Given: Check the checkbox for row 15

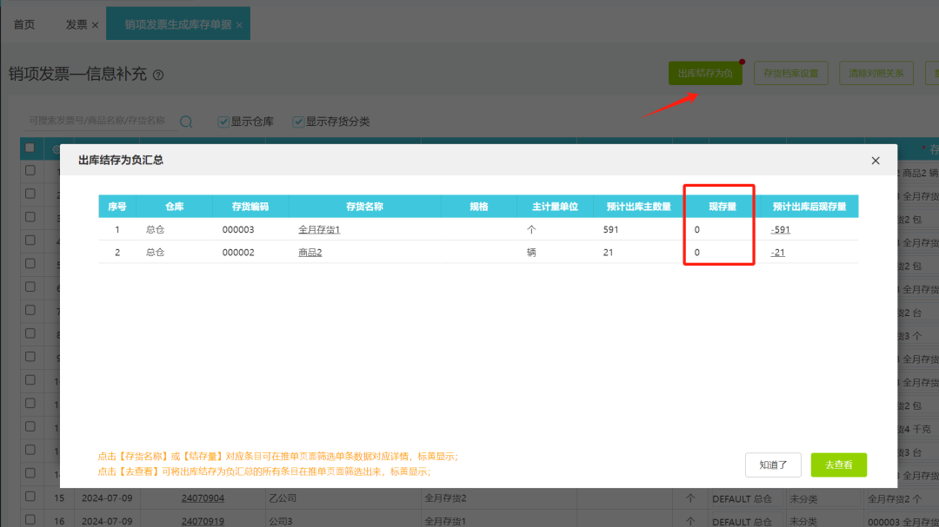Looking at the screenshot, I should pyautogui.click(x=29, y=497).
